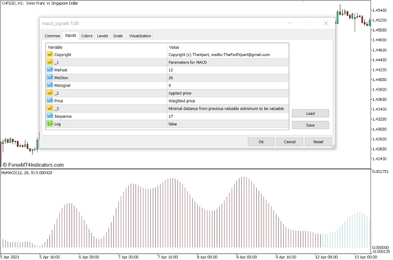Close the macd_signals dialog
The height and width of the screenshot is (260, 393).
[326, 23]
